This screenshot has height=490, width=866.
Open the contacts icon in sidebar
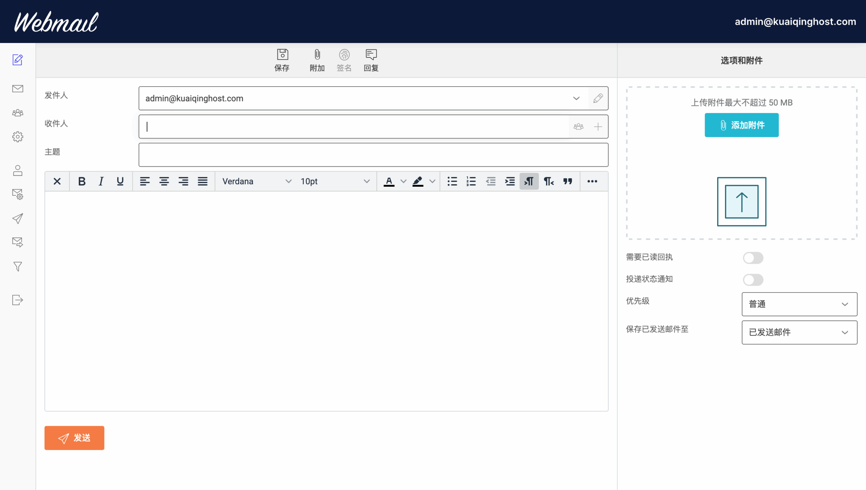tap(18, 113)
